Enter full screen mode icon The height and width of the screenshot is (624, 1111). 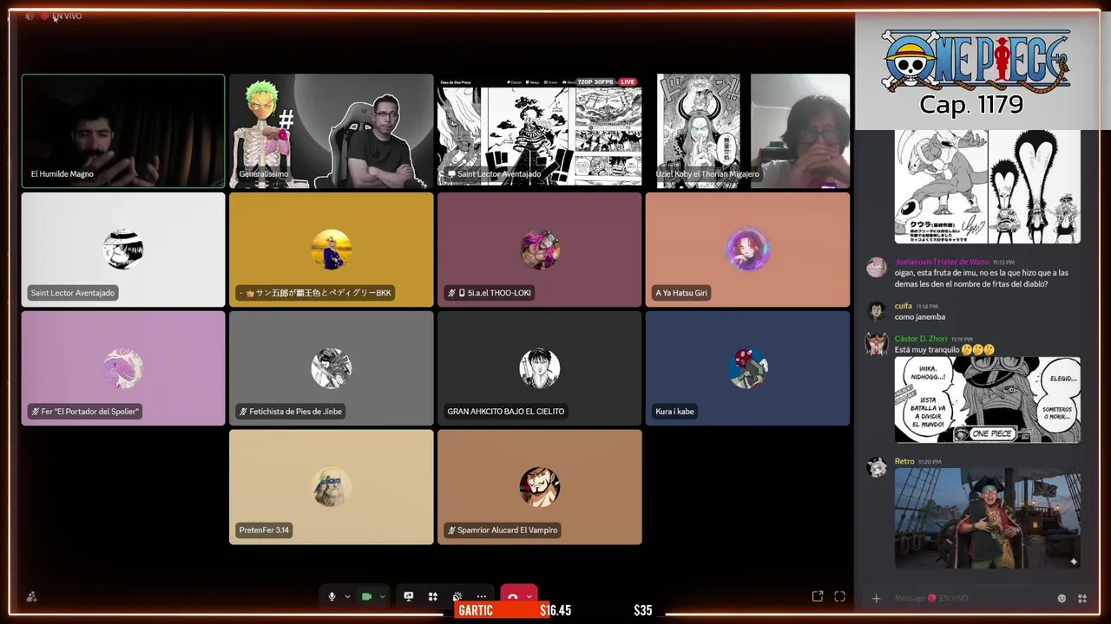click(x=839, y=596)
